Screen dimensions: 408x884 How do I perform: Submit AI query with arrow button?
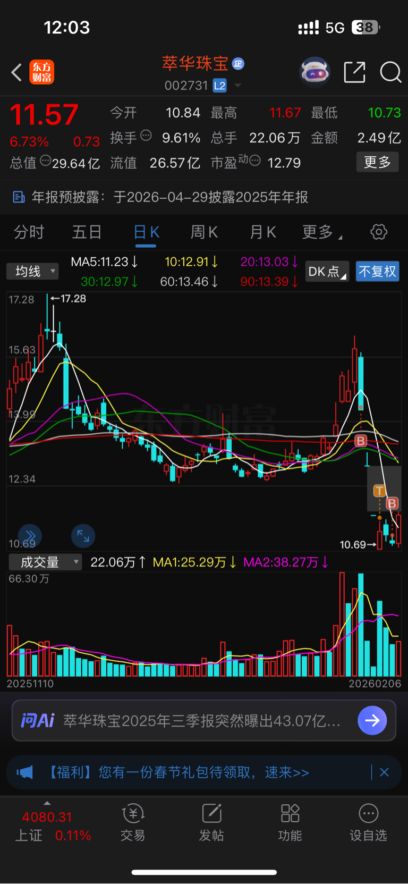click(x=372, y=721)
